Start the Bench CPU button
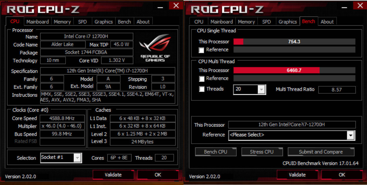 tap(216, 152)
